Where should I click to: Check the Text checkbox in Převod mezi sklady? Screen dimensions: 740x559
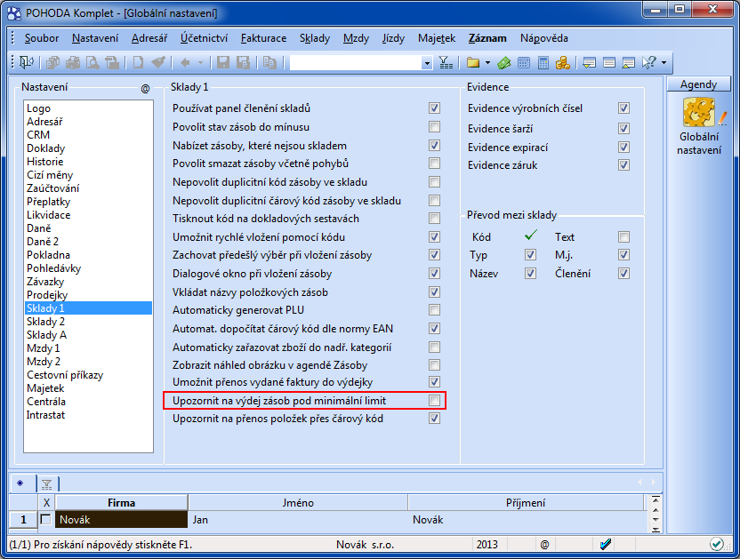point(623,236)
